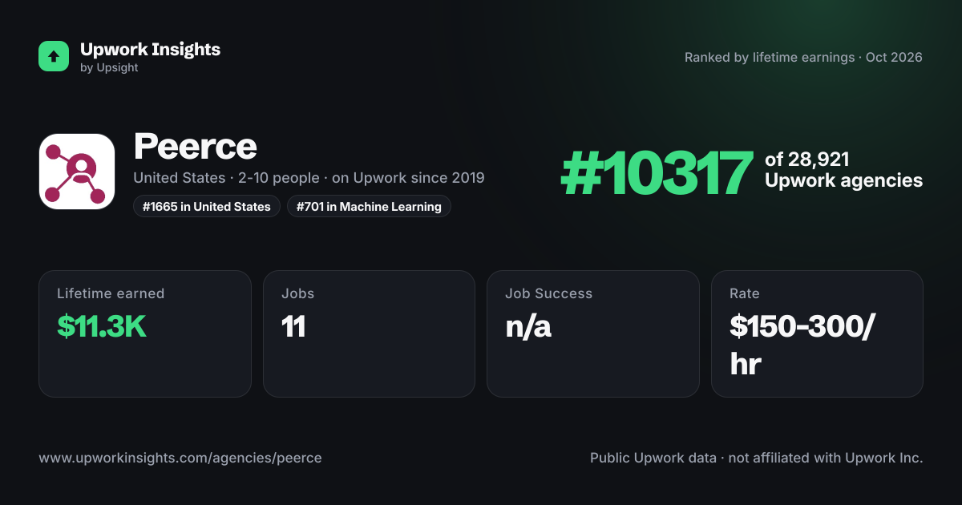The width and height of the screenshot is (962, 505).
Task: Click 'of 28,921 Upwork agencies' text
Action: pos(843,170)
